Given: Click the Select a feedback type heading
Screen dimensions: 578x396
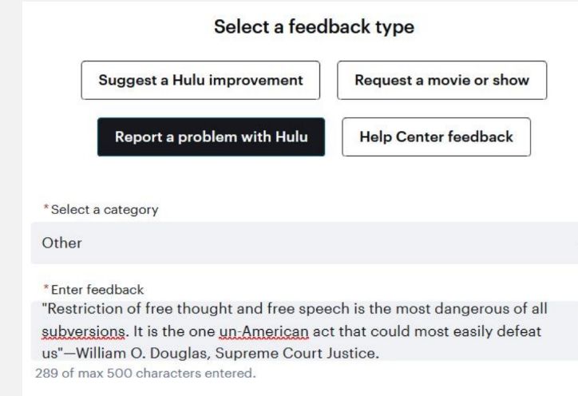Looking at the screenshot, I should [314, 27].
